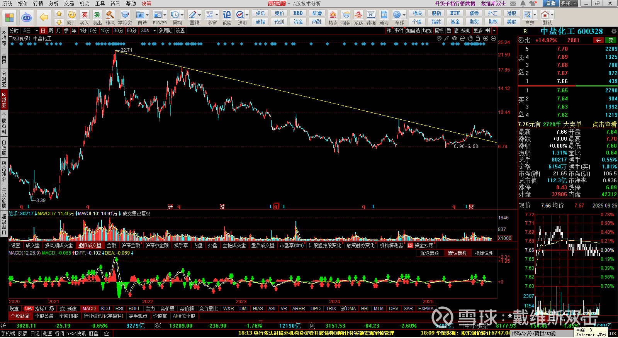The image size is (618, 338).
Task: Open dropdown arrow beside 全球 icon
Action: [x=404, y=15]
